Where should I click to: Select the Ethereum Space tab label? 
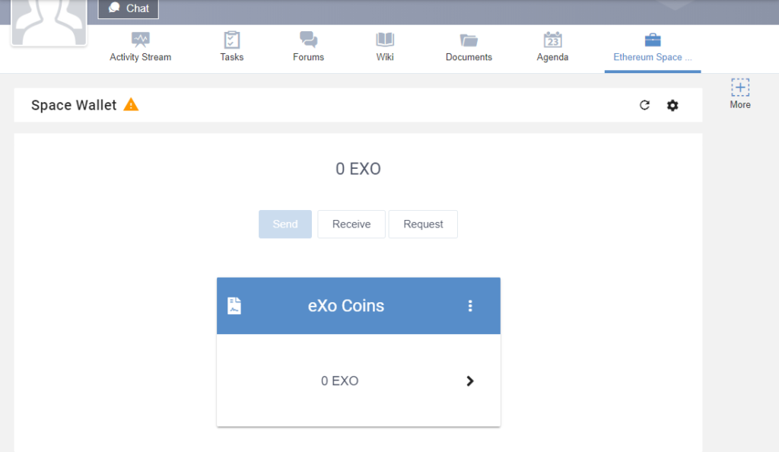[x=652, y=57]
